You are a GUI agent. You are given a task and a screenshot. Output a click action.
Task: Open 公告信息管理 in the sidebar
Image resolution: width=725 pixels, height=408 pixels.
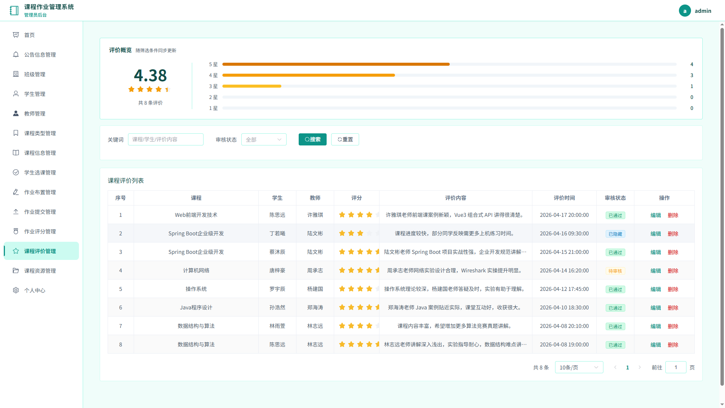tap(42, 54)
